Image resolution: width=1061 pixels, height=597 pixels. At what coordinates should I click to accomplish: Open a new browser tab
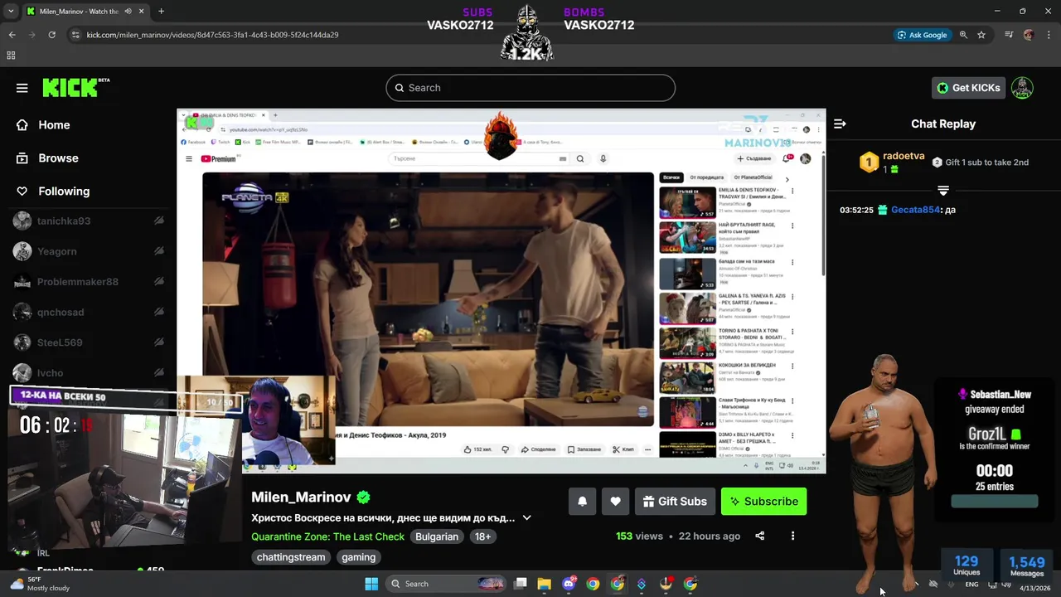point(161,12)
